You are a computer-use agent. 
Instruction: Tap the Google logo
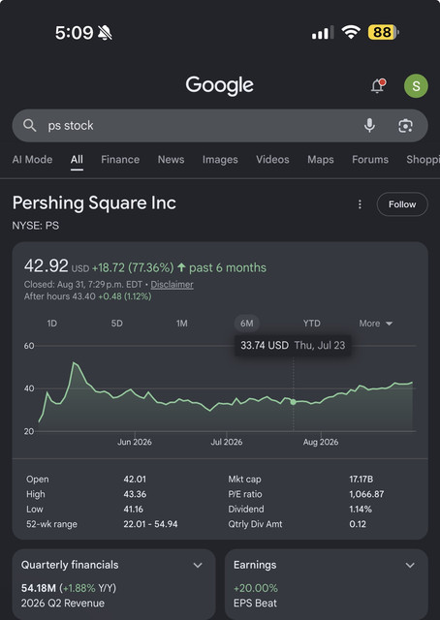click(220, 85)
